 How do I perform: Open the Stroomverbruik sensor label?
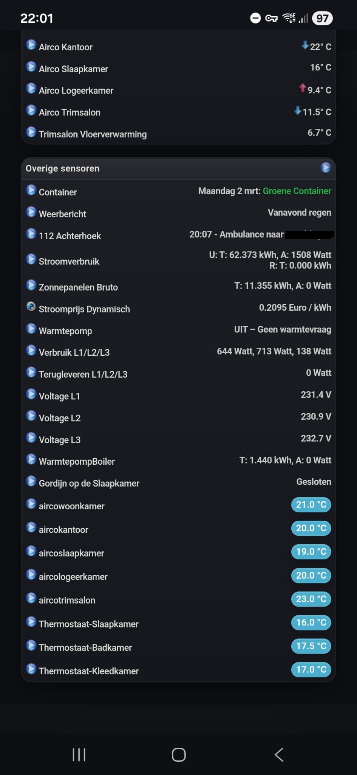69,261
